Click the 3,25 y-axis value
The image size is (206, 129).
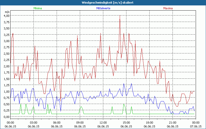tap(6, 35)
